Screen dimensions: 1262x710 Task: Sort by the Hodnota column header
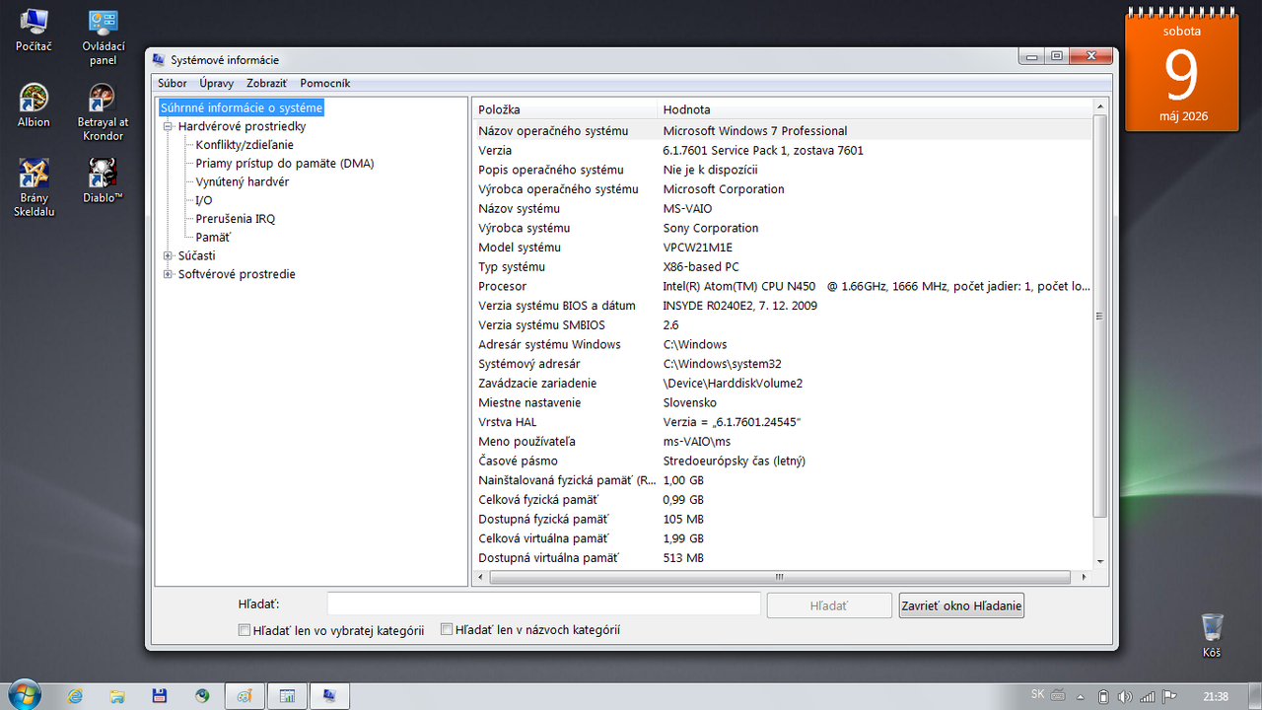(x=876, y=109)
